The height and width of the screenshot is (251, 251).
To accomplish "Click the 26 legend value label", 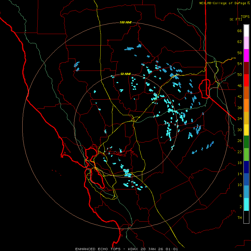I will (240, 141).
